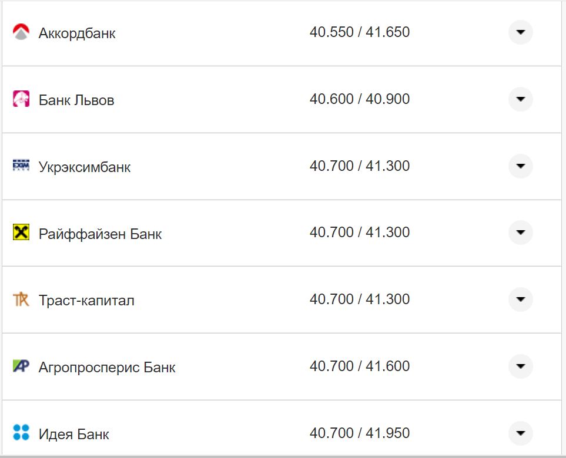Click the Агропросперис Банк logo icon

point(21,366)
